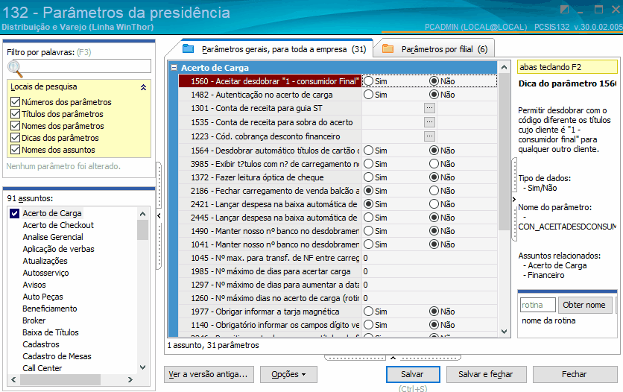The height and width of the screenshot is (392, 623).
Task: Click Ver a versão antiga button
Action: [x=209, y=374]
